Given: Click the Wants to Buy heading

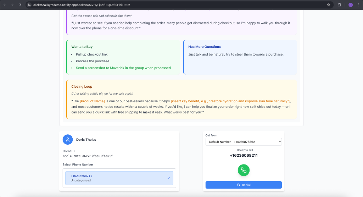Looking at the screenshot, I should pos(82,47).
